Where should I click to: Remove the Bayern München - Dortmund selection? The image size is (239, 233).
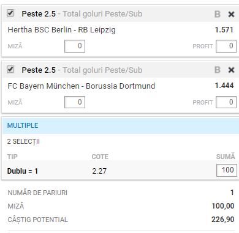231,70
